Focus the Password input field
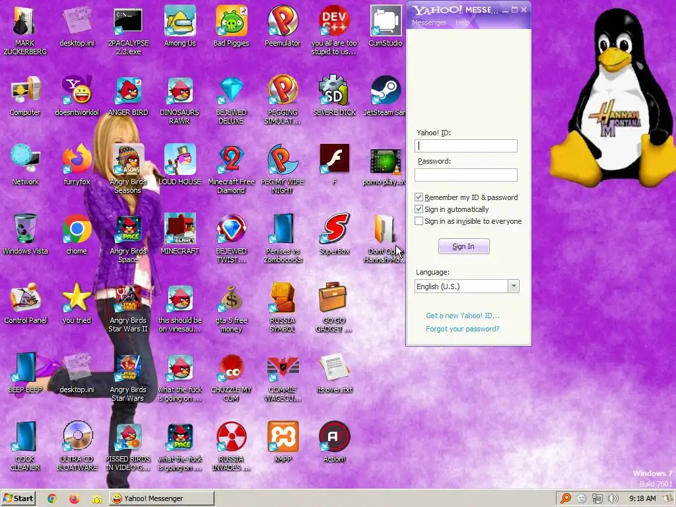This screenshot has width=676, height=507. (x=466, y=174)
